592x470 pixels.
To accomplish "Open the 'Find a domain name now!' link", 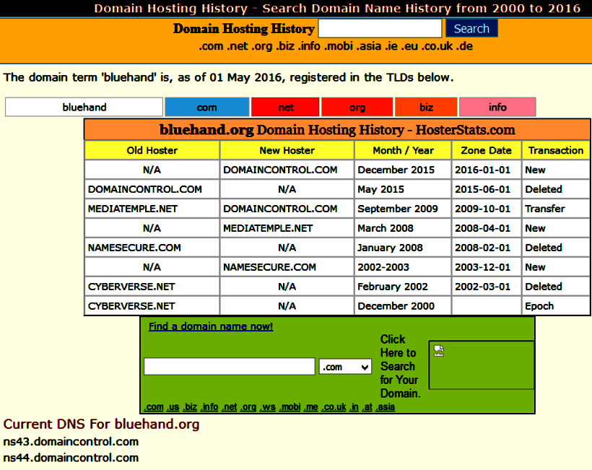I will coord(211,326).
